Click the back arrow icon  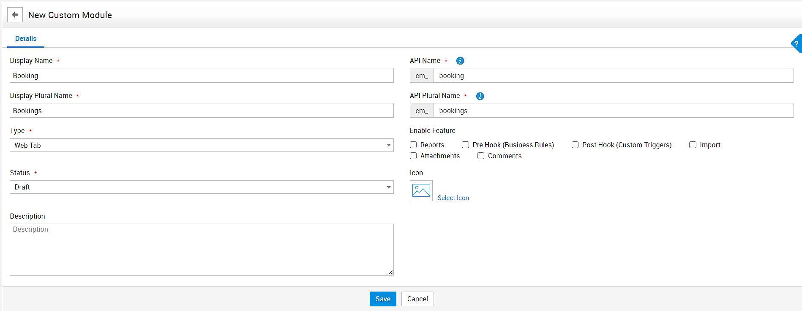point(15,15)
